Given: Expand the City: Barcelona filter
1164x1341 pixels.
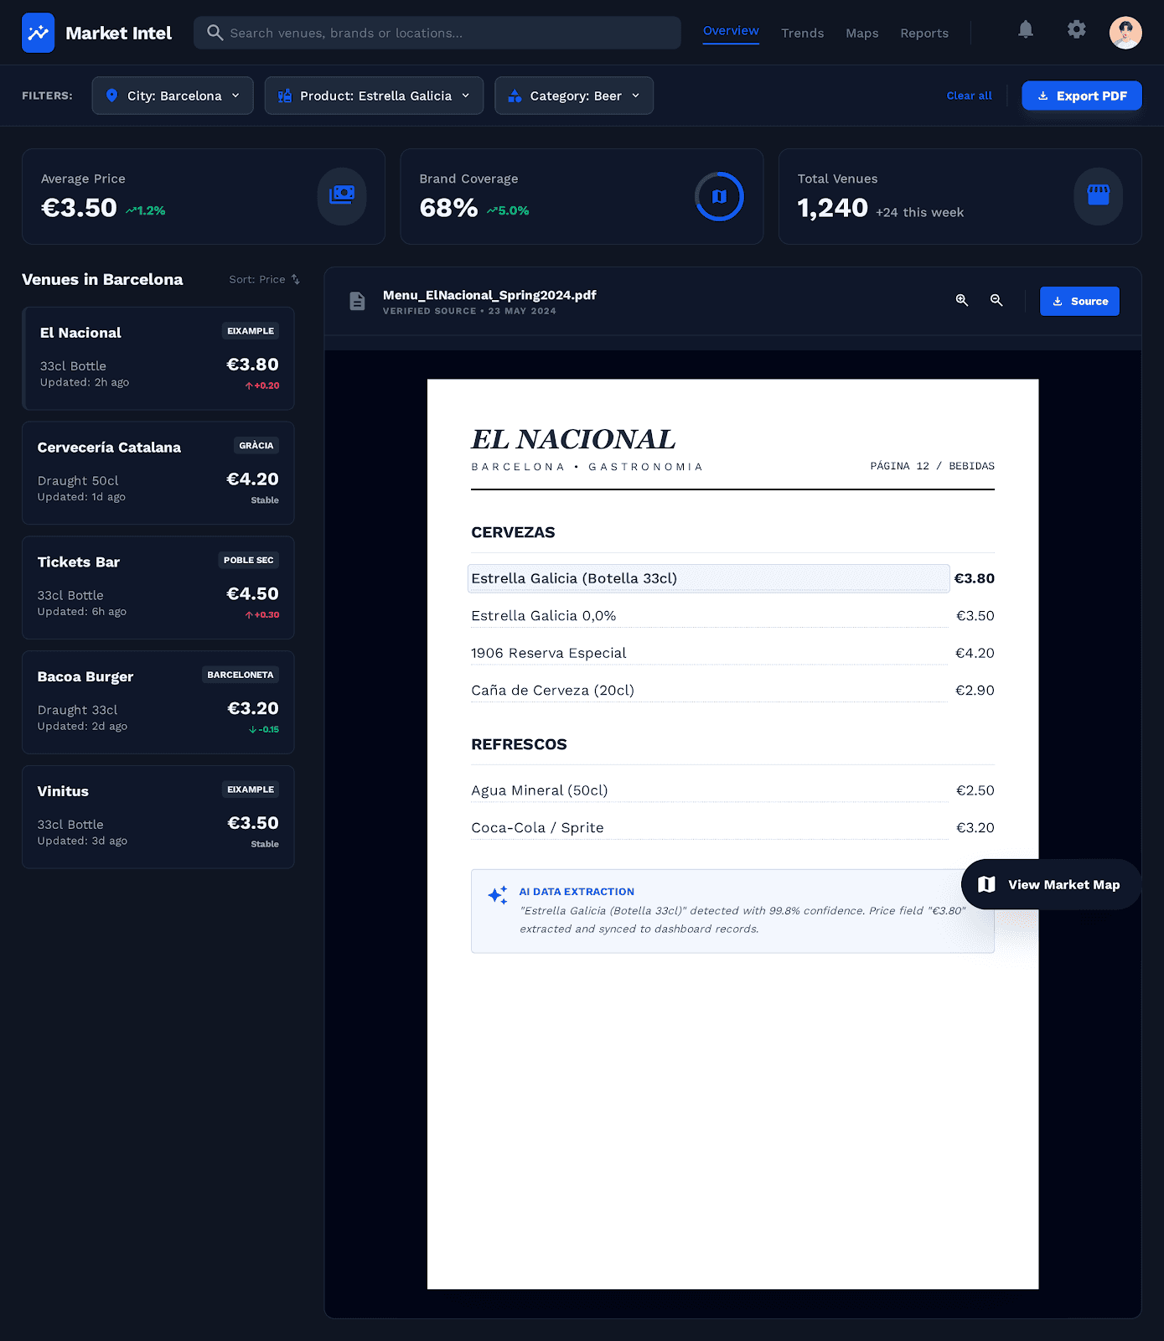Looking at the screenshot, I should (173, 96).
